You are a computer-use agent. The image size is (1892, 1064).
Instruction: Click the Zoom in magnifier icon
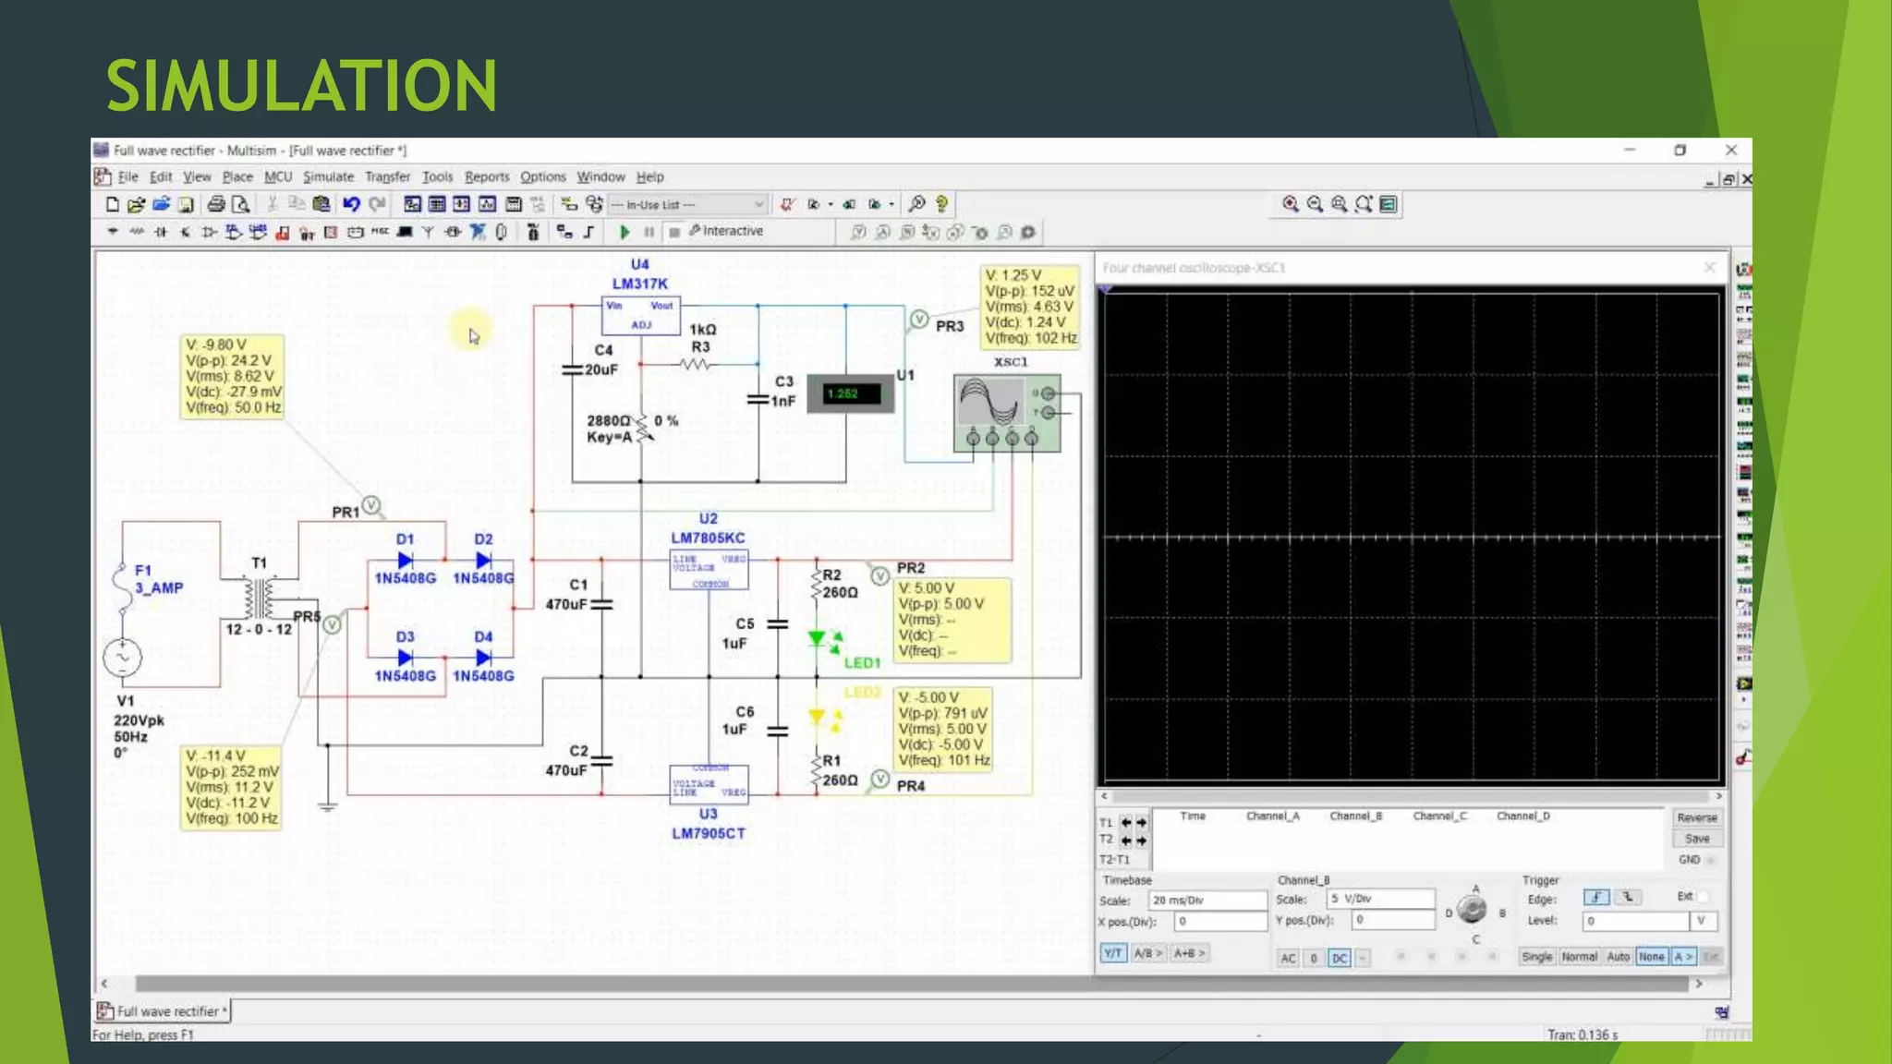(1291, 204)
